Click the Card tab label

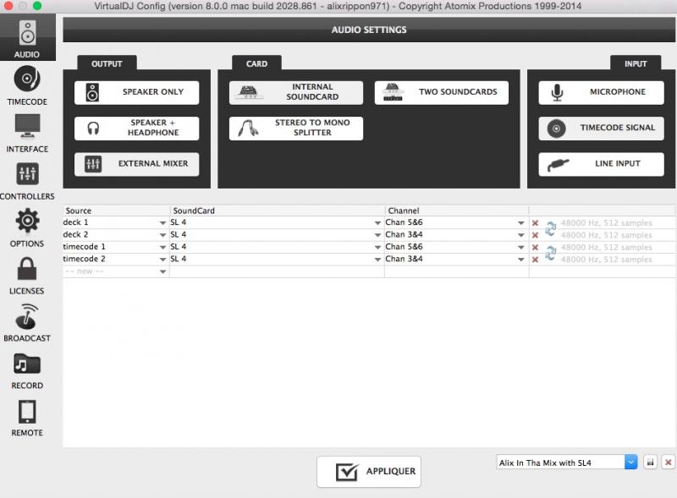(x=256, y=63)
